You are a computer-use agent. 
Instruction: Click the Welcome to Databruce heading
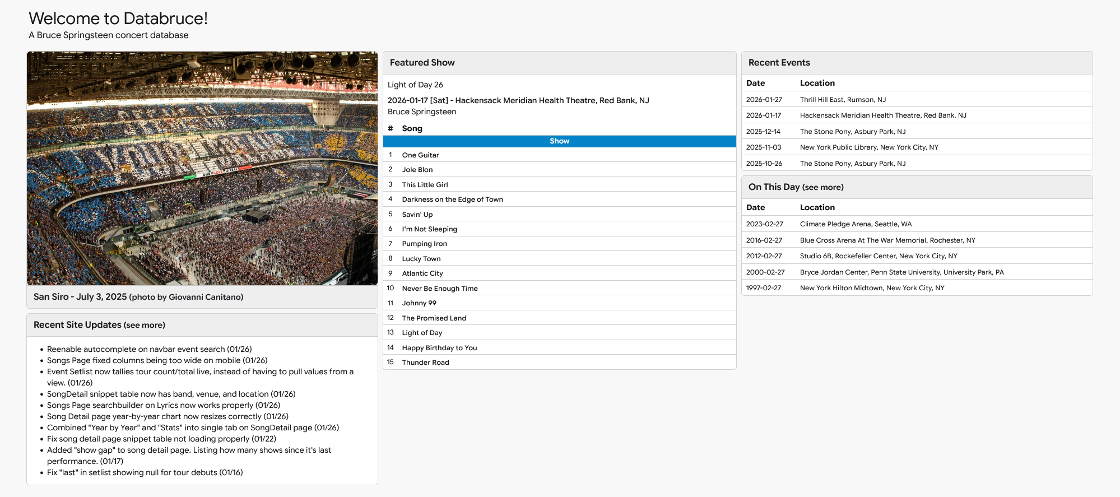click(x=118, y=18)
